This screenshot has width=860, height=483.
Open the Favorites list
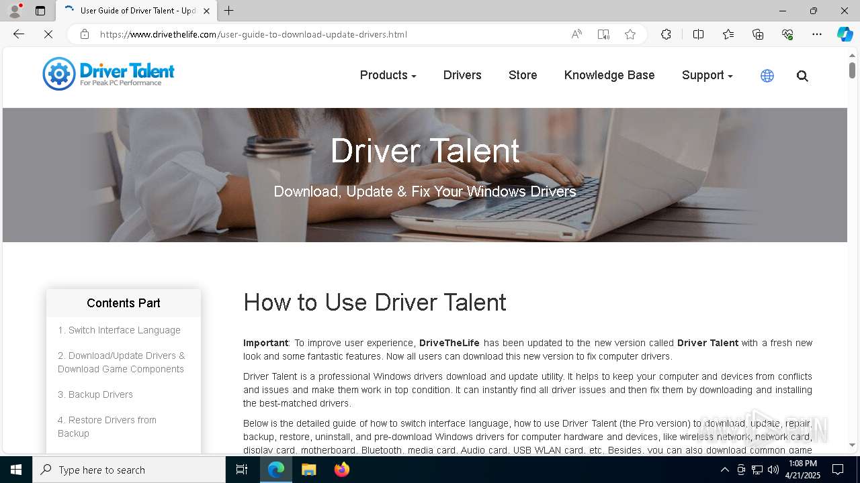[x=728, y=34]
